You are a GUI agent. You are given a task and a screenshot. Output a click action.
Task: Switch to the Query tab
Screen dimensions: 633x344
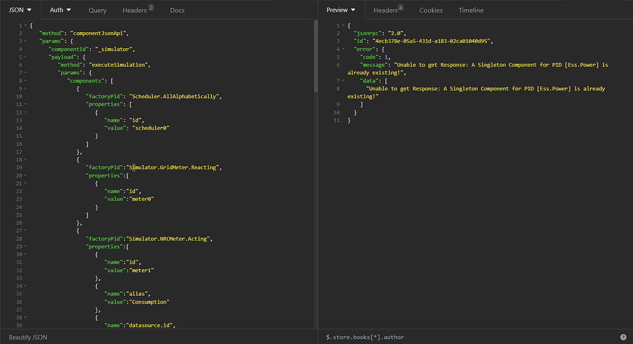tap(97, 10)
